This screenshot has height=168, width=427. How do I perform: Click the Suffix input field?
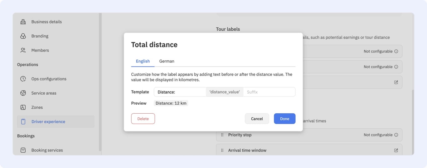click(269, 92)
